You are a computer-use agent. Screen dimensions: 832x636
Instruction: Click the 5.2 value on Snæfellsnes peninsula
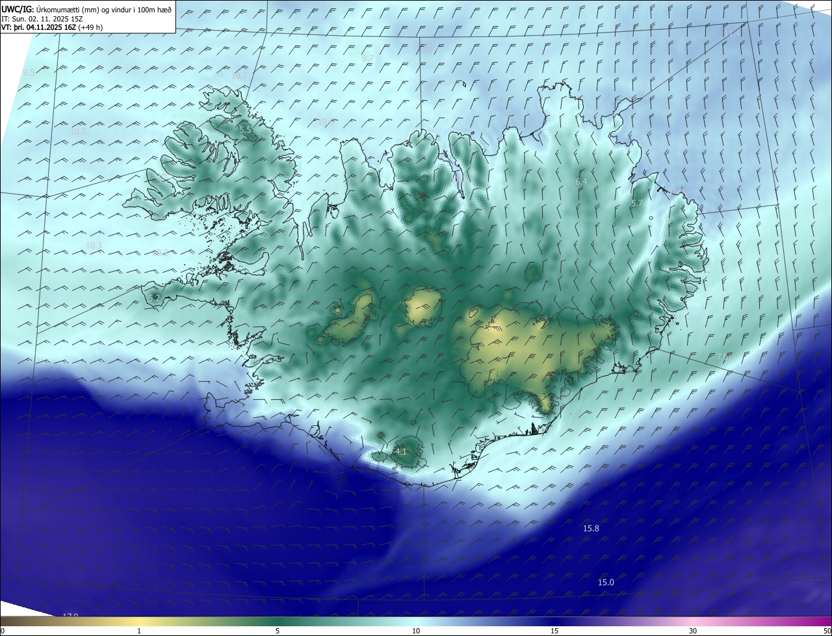[x=154, y=298]
